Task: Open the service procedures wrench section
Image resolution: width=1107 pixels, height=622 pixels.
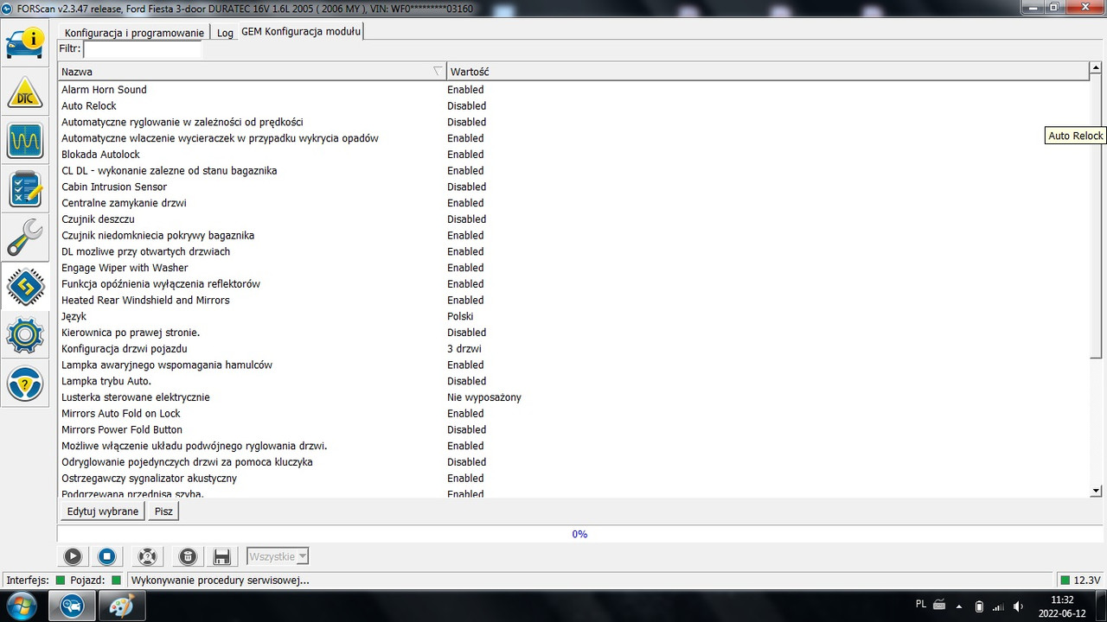Action: point(25,238)
